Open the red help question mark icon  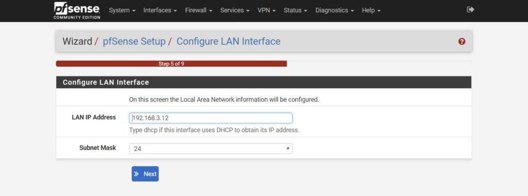[x=461, y=41]
